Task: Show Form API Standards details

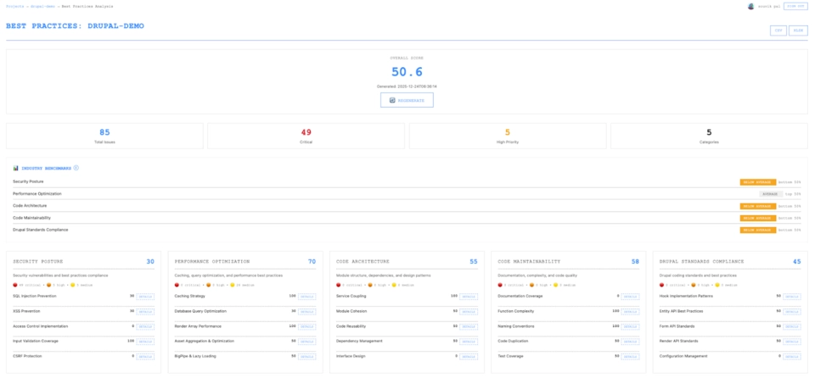Action: point(792,326)
